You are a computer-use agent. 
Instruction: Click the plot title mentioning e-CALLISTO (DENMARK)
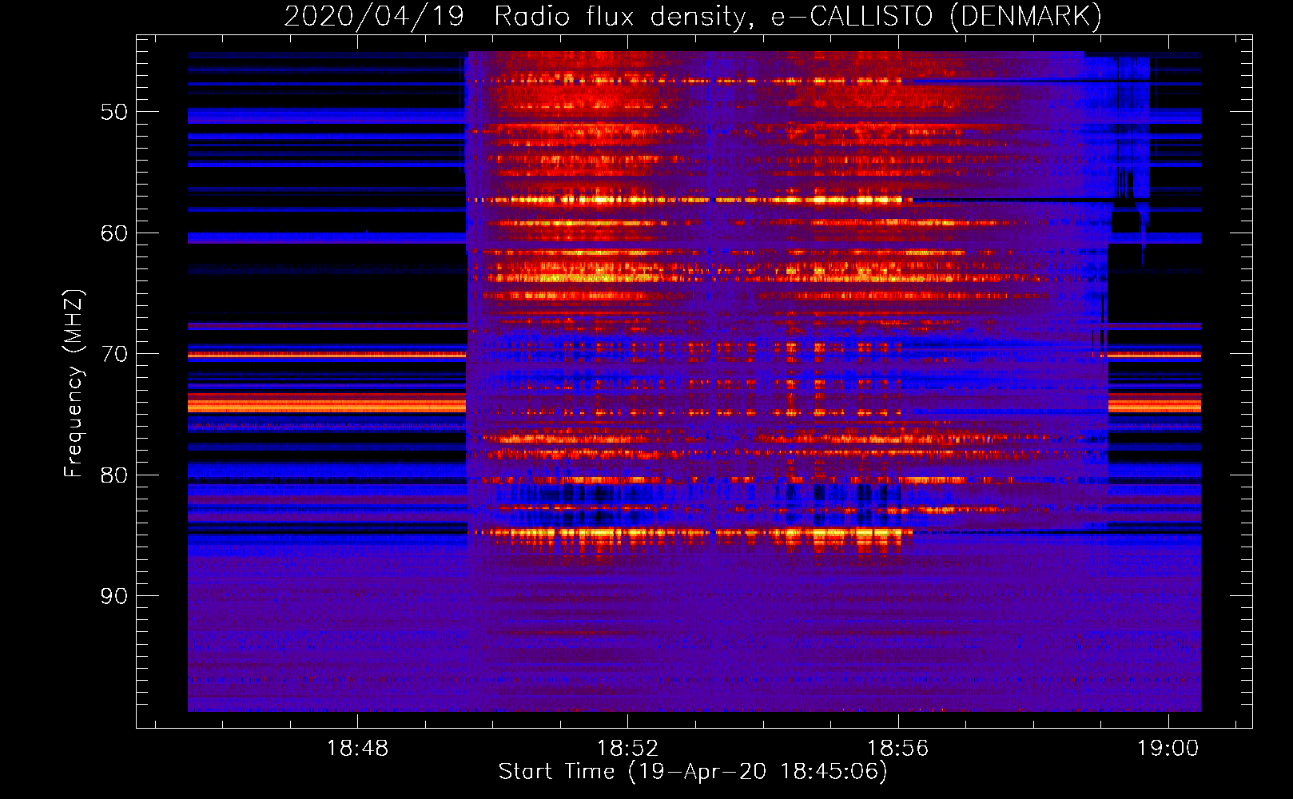click(692, 16)
